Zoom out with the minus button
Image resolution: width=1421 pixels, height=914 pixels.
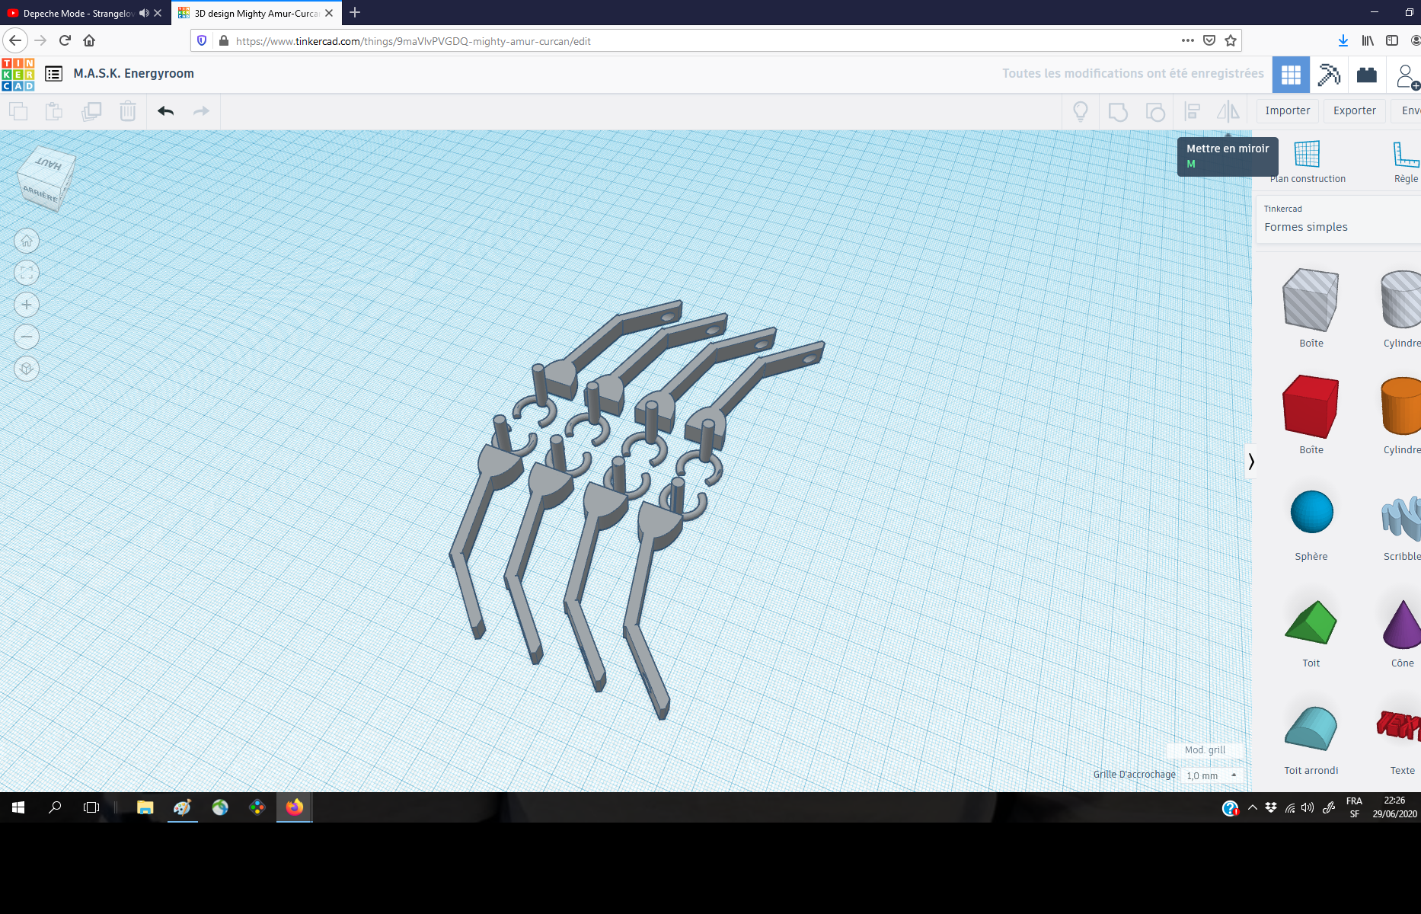27,337
